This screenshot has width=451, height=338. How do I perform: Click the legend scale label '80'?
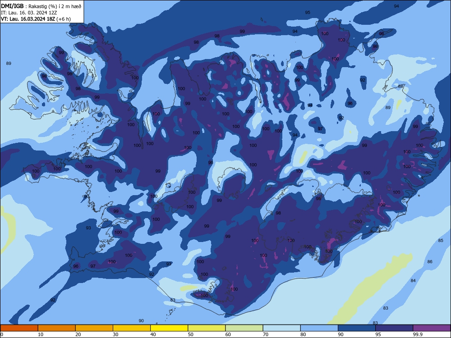[x=303, y=334]
